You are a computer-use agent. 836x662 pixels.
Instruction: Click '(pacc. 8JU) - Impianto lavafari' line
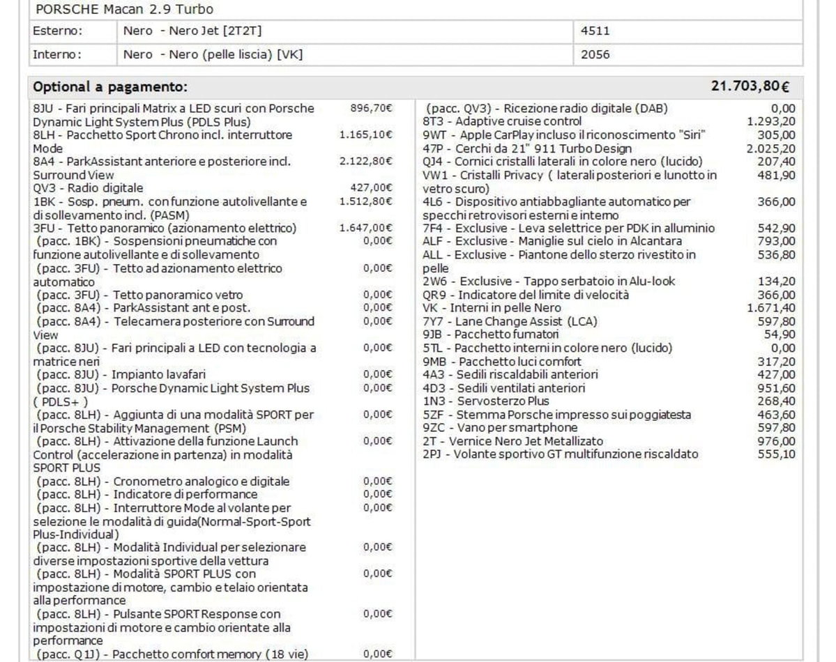(x=121, y=375)
